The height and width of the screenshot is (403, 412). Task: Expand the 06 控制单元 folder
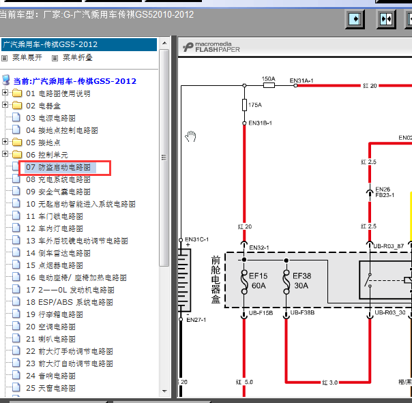click(x=5, y=153)
